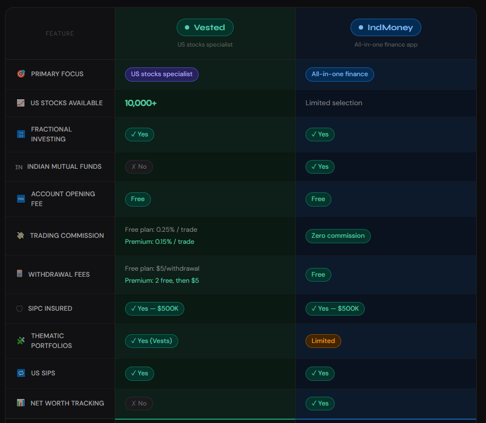This screenshot has height=423, width=486.
Task: Click the 'TRADING COMMISSION' row label
Action: coord(67,236)
